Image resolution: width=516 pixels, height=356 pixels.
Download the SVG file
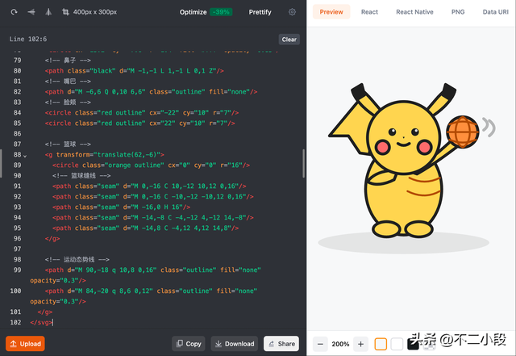pos(235,344)
